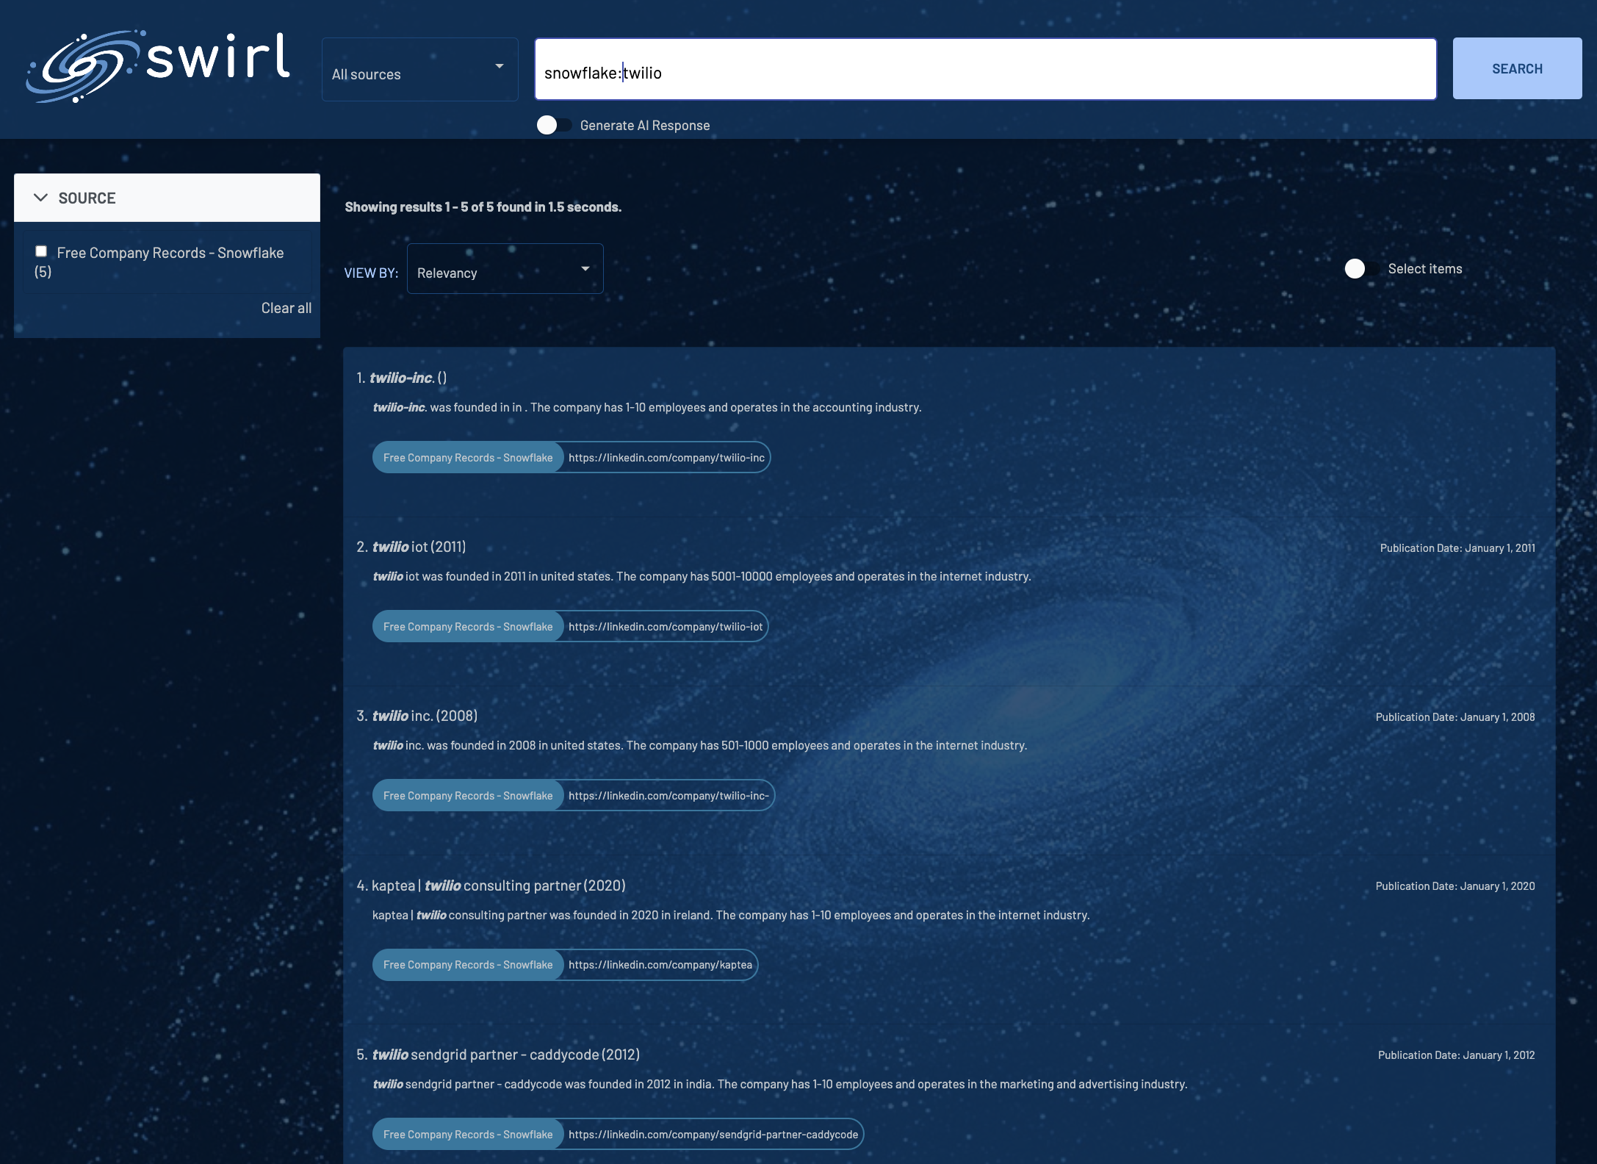Open the All sources dropdown
1597x1164 pixels.
419,71
